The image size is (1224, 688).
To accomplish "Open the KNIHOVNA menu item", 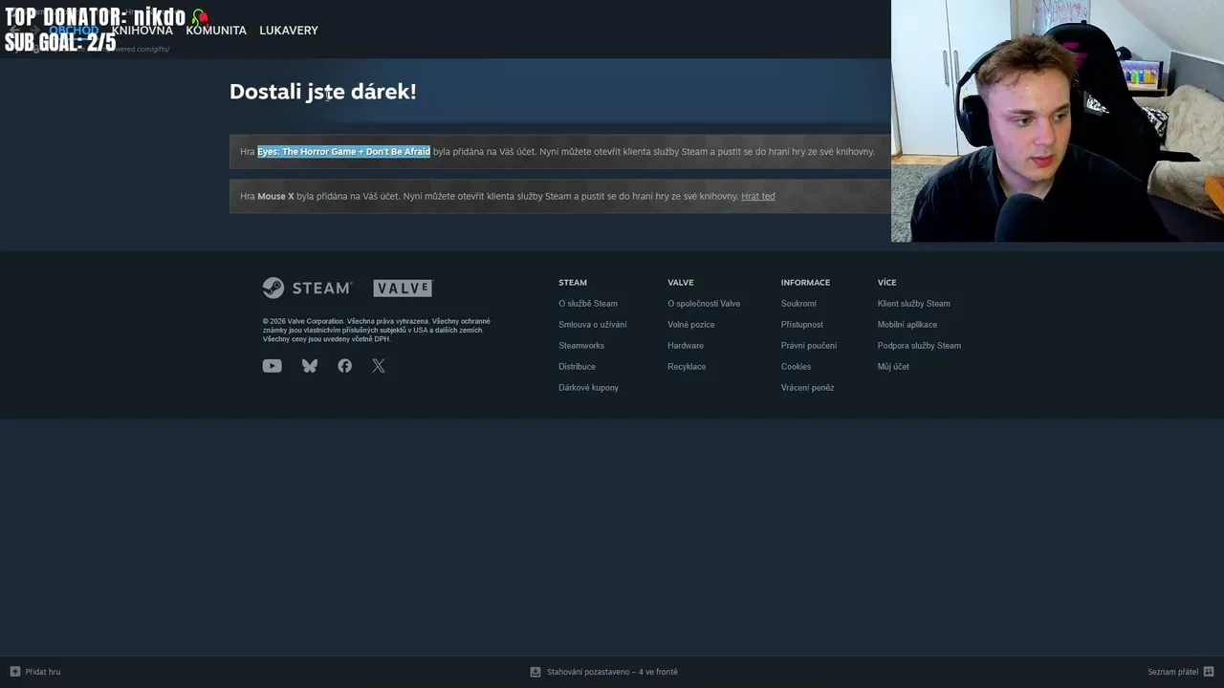I will click(x=142, y=31).
